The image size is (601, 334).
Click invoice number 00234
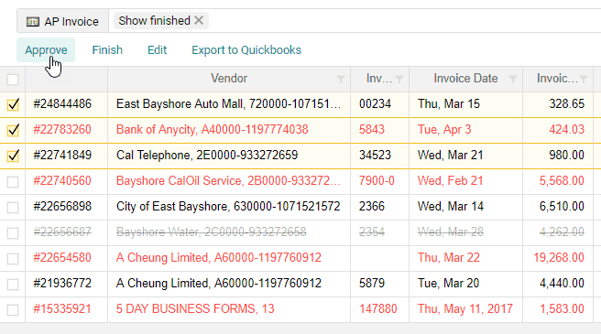(376, 103)
